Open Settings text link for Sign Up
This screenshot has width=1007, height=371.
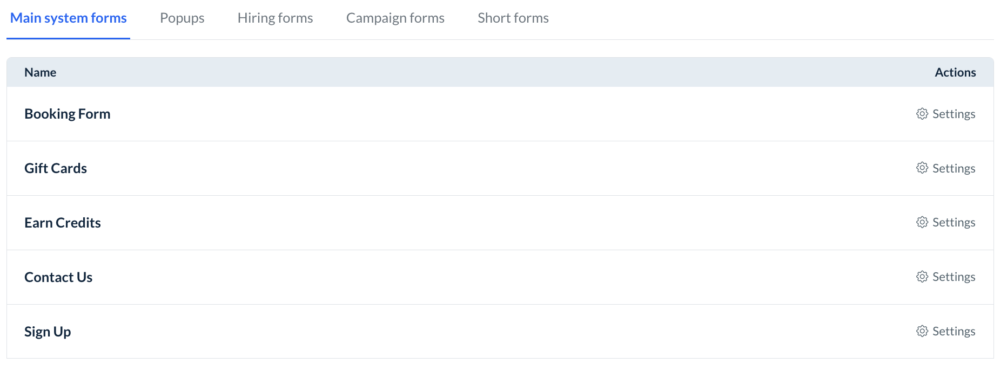tap(954, 332)
